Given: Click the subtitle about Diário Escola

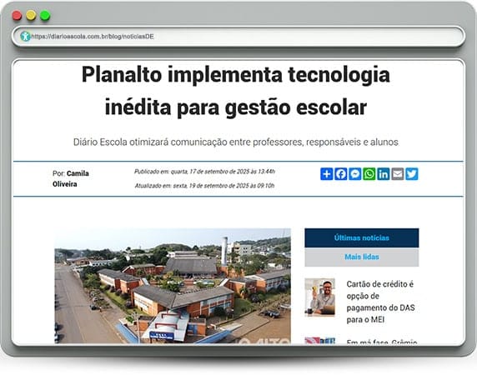Looking at the screenshot, I should click(236, 142).
